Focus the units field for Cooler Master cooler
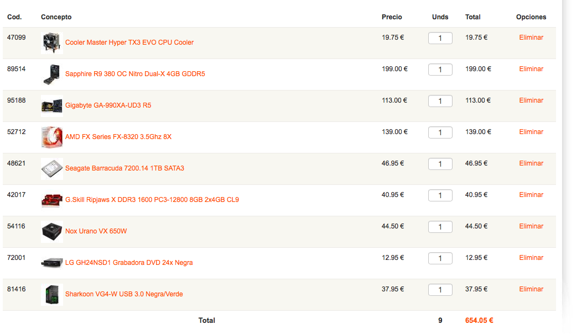Screen dimensions: 587x335 440,38
